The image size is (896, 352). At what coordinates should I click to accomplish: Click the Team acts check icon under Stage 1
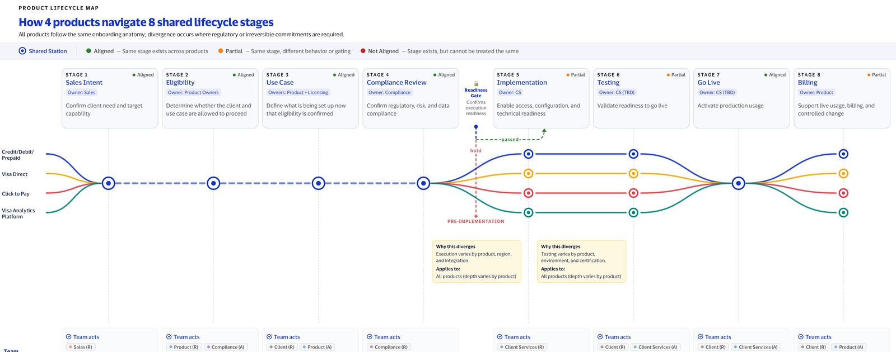click(68, 337)
